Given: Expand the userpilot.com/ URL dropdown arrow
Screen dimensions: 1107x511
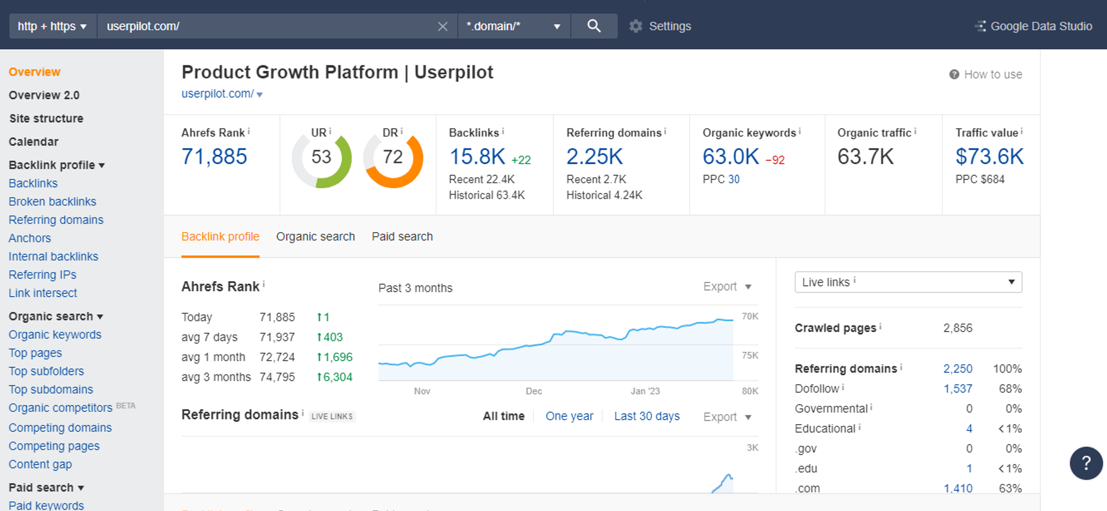Looking at the screenshot, I should point(260,95).
